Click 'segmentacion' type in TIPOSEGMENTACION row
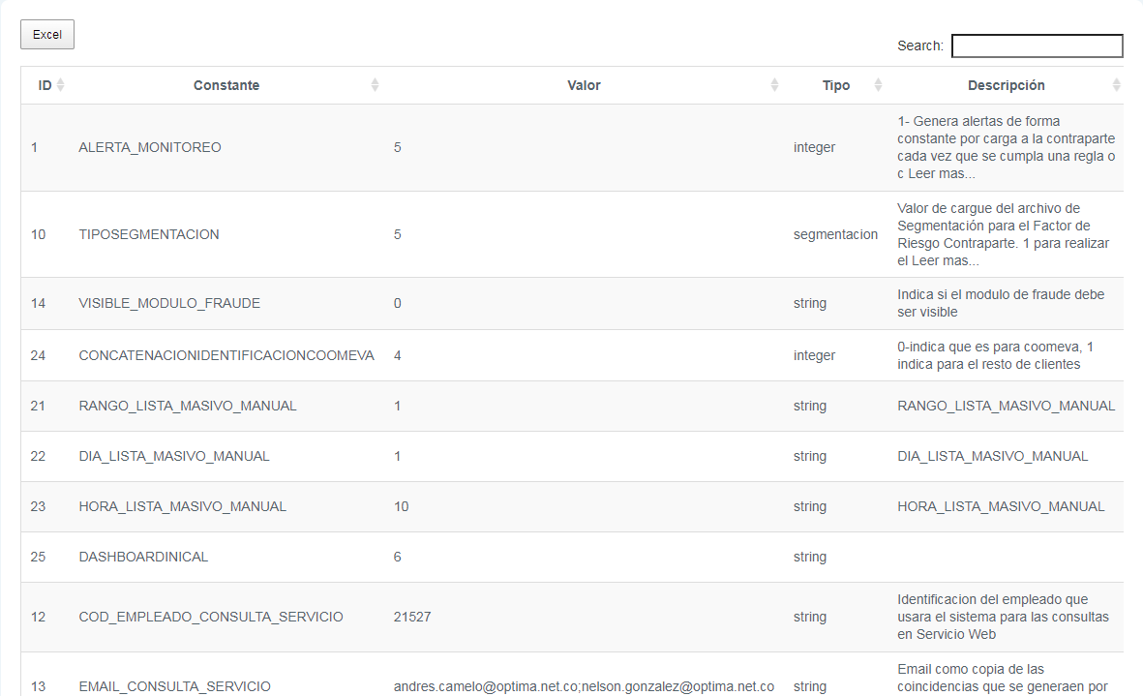This screenshot has width=1143, height=696. [835, 234]
